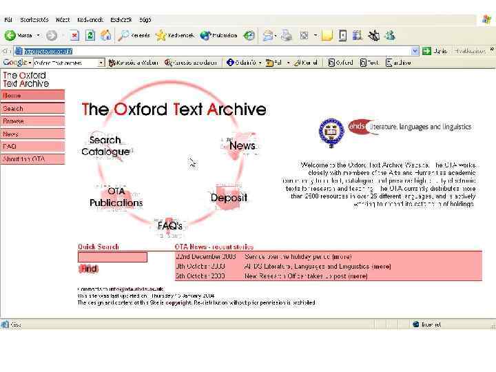Stop page loading with red X icon
Viewport: 496px width, 372px height.
(x=74, y=35)
